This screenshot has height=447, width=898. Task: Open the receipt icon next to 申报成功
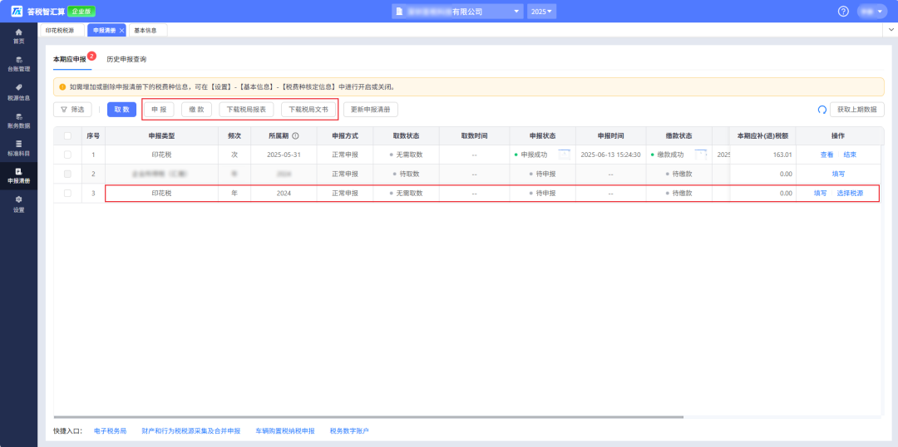tap(565, 155)
